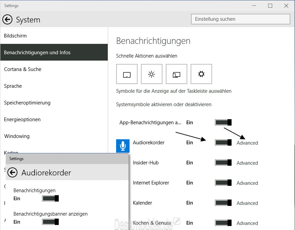295x230 pixels.
Task: Turn off Benachrichtigungsbanner anzeigen toggle
Action: point(50,222)
